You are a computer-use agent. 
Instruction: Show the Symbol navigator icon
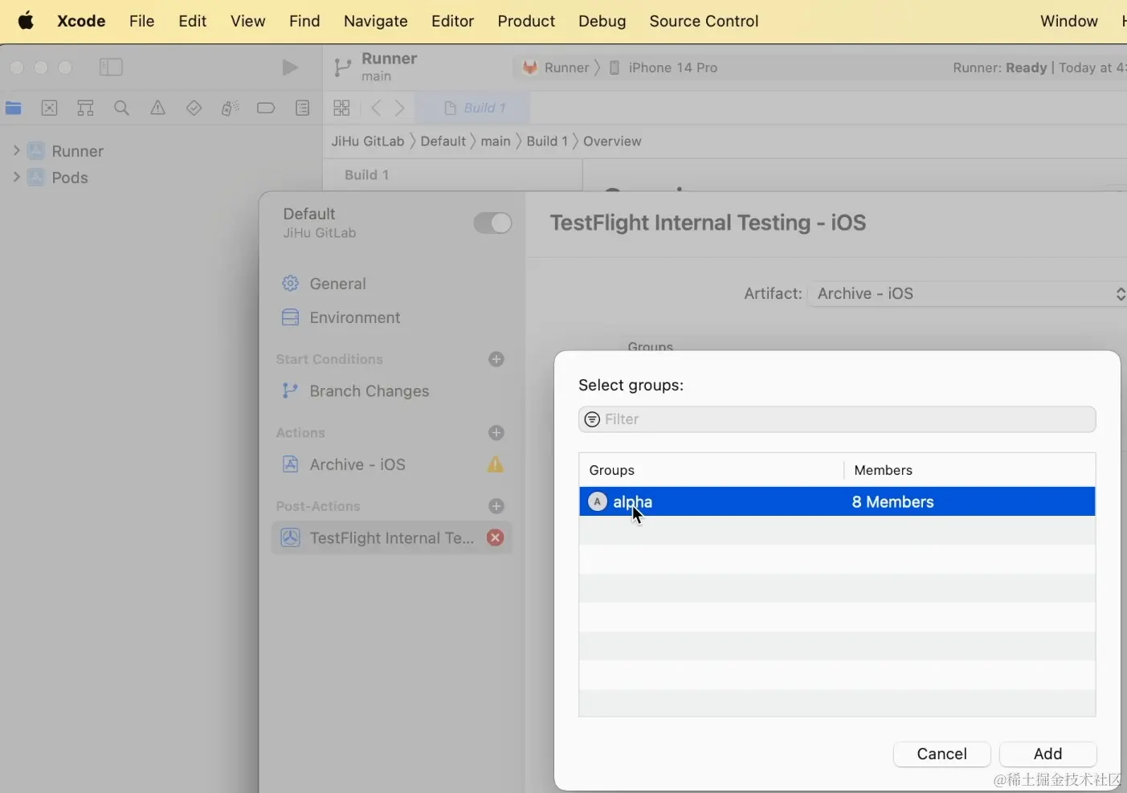85,108
